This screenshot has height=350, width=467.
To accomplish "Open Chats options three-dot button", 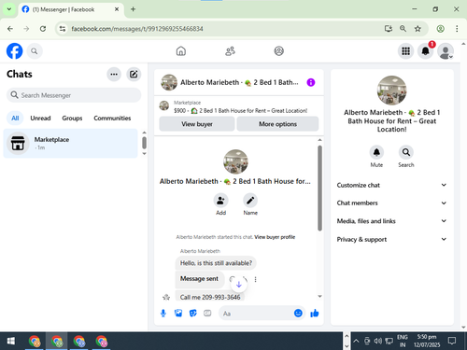I will tap(114, 74).
